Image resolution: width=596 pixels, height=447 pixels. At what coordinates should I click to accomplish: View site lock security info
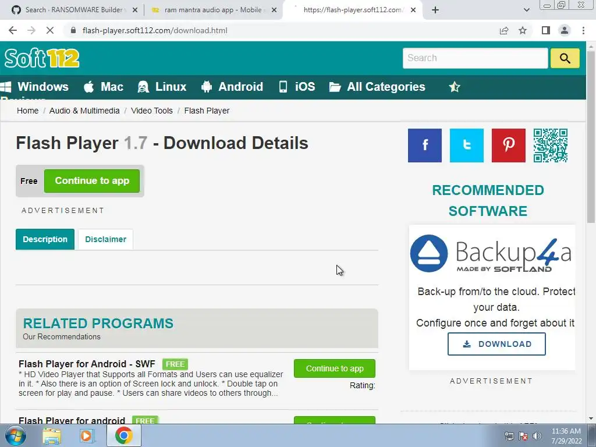point(73,30)
